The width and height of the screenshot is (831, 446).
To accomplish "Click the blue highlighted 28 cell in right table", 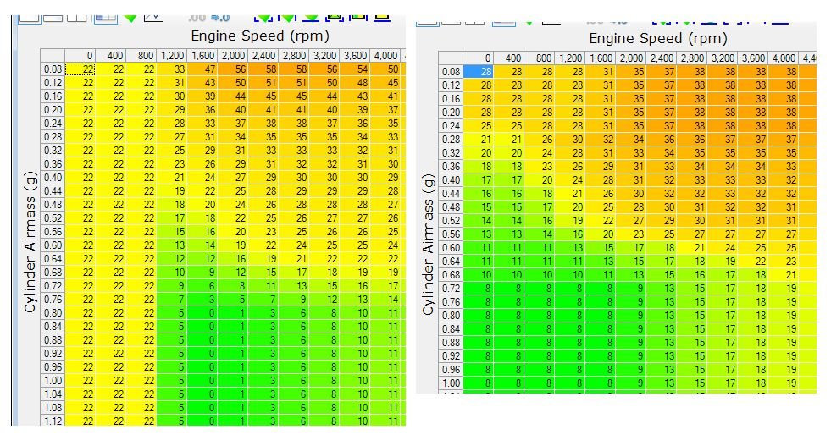I will coord(478,71).
